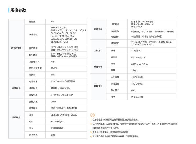Click the GLONASS: G1, G2, P1, P2 line
Image resolution: width=196 pixels, height=144 pixels.
click(x=63, y=33)
